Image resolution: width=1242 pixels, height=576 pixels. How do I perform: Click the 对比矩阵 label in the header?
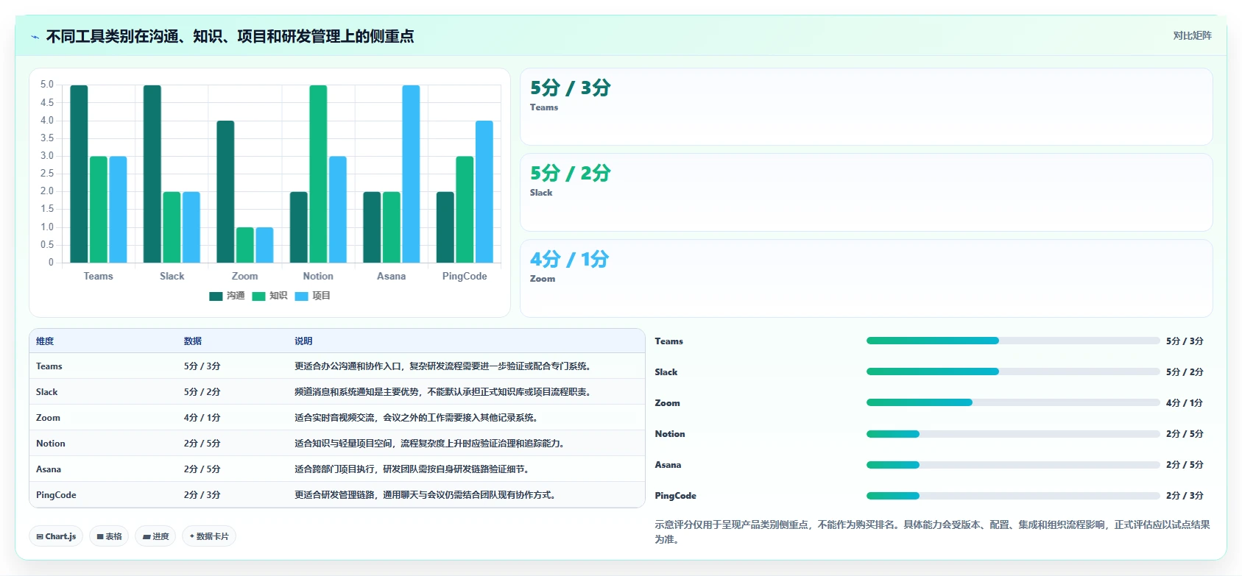pos(1192,35)
